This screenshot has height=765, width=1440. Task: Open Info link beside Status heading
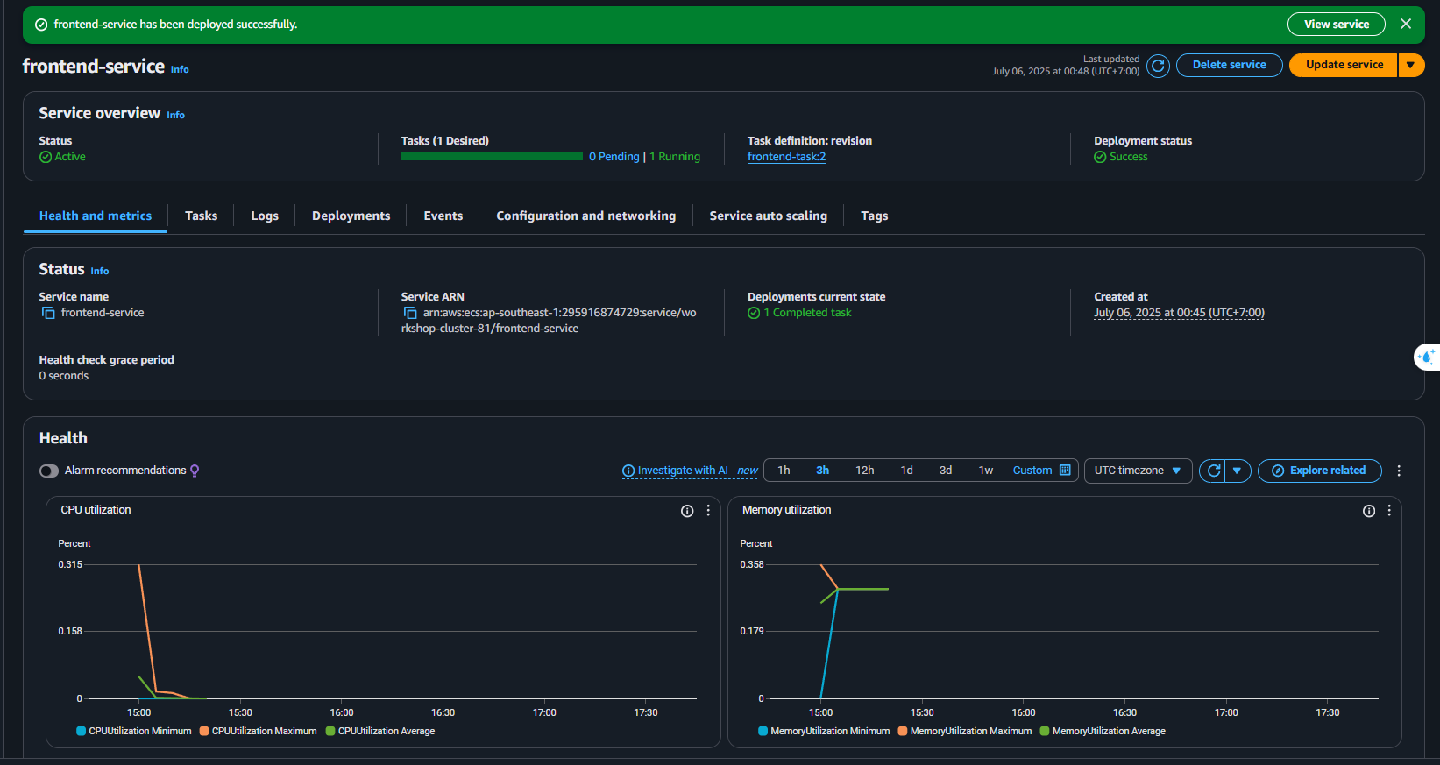100,271
